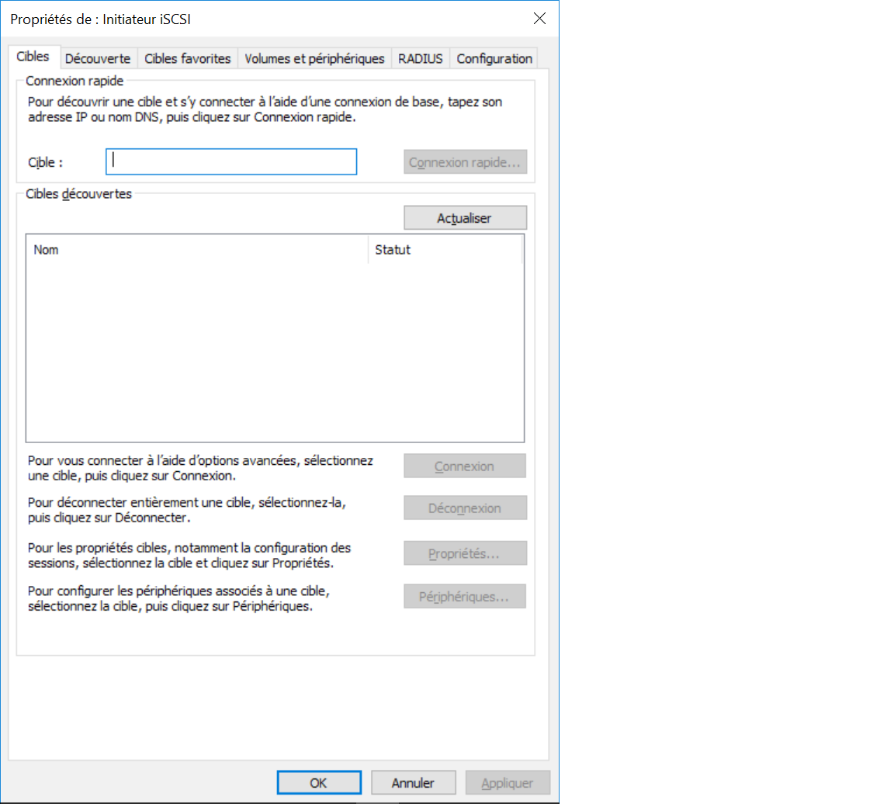This screenshot has height=804, width=894.
Task: Switch to the Configuration tab
Action: click(x=494, y=58)
